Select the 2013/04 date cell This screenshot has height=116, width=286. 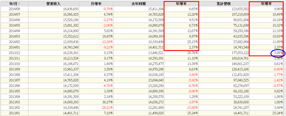coord(14,97)
